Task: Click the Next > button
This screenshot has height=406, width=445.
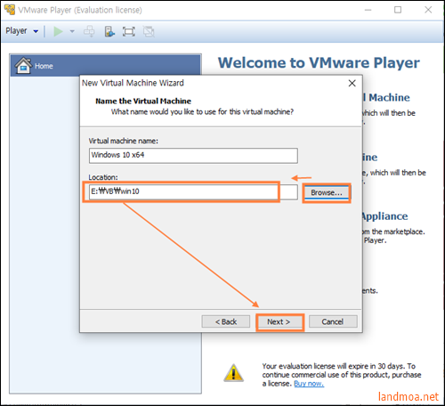Action: click(x=279, y=321)
